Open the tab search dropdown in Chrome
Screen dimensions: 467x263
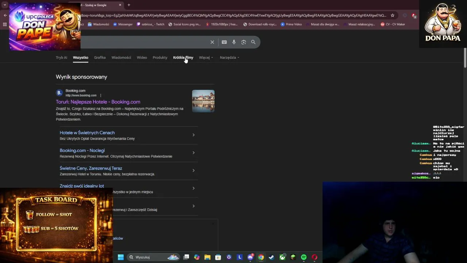tap(5, 5)
